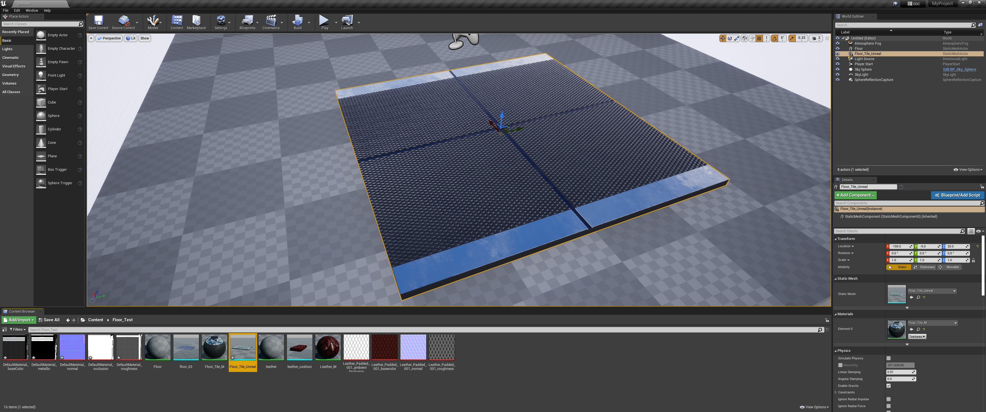This screenshot has height=412, width=986.
Task: Open the File menu
Action: (5, 10)
